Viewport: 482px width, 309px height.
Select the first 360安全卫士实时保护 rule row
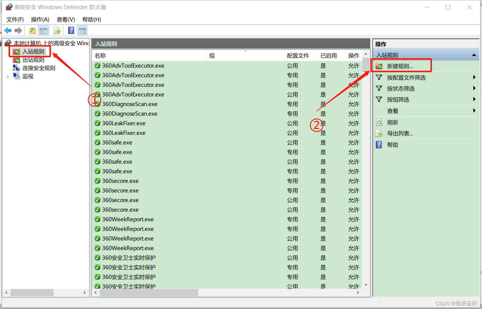point(227,257)
